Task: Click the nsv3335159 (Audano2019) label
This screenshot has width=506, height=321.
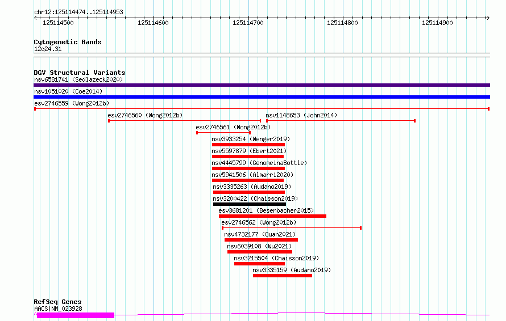Action: click(292, 270)
